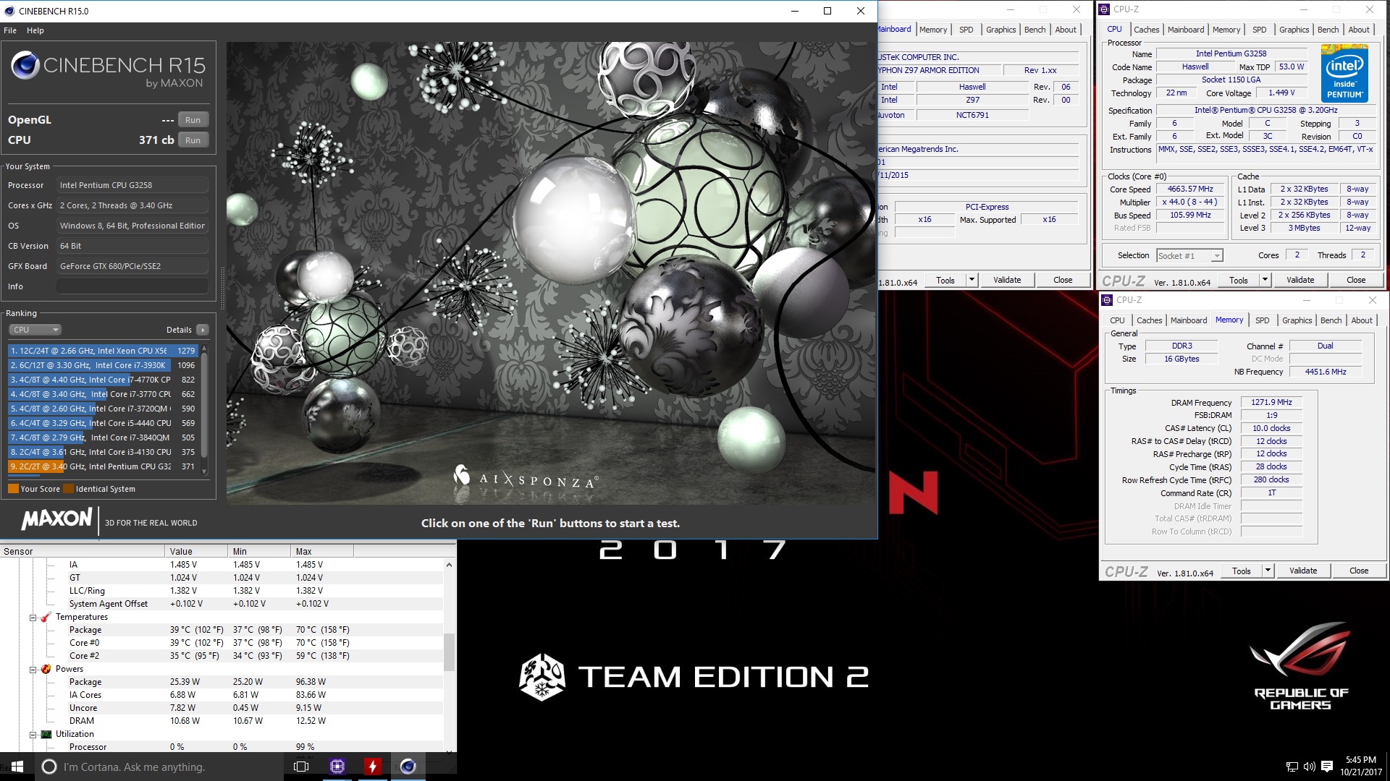Image resolution: width=1390 pixels, height=781 pixels.
Task: Open the volume tray icon
Action: click(x=1309, y=767)
